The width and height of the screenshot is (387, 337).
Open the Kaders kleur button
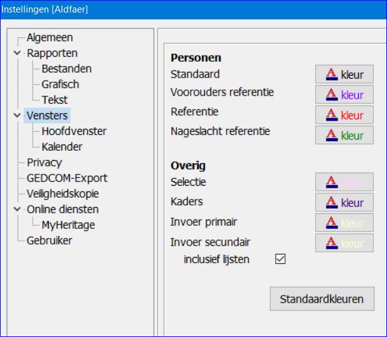344,203
